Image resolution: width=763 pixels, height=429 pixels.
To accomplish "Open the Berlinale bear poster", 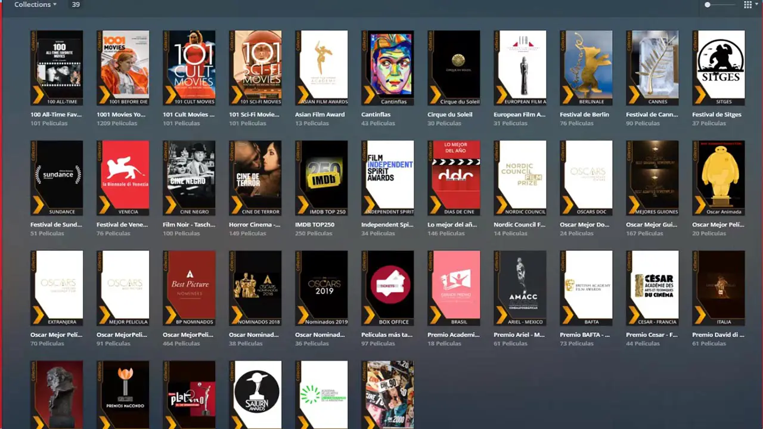I will pos(586,68).
